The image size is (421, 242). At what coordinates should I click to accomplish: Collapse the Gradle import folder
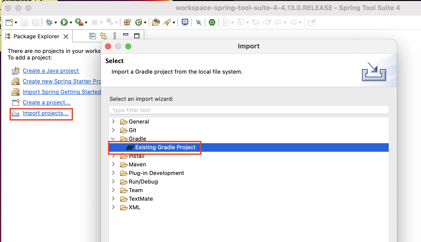click(113, 139)
